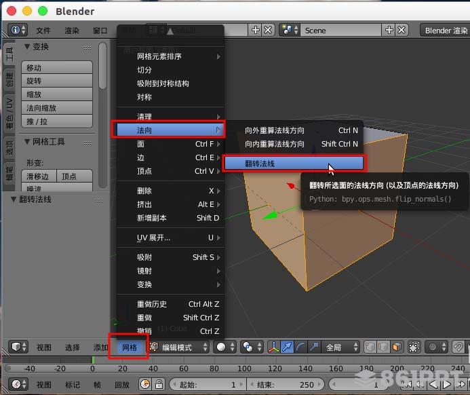The height and width of the screenshot is (395, 470).
Task: Collapse the 网格工具 panel
Action: 27,141
